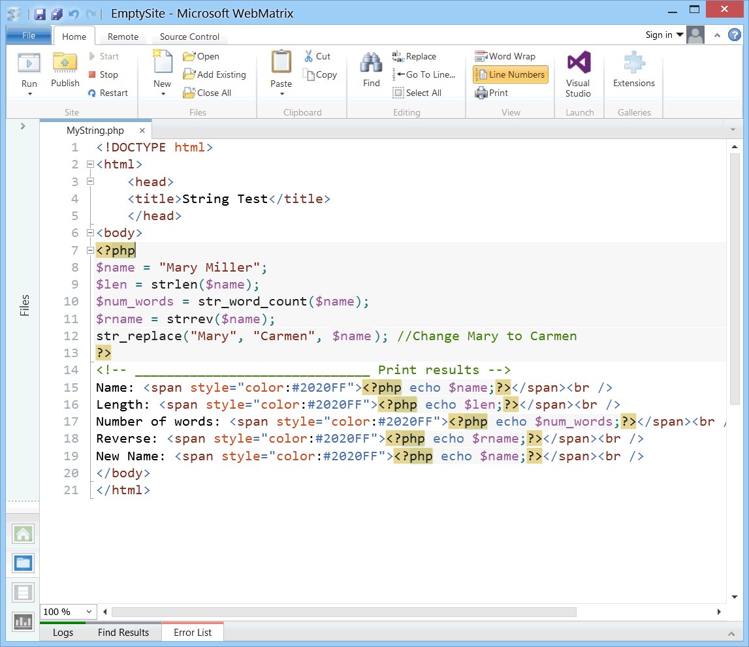Switch to Source Control tab

coord(189,37)
